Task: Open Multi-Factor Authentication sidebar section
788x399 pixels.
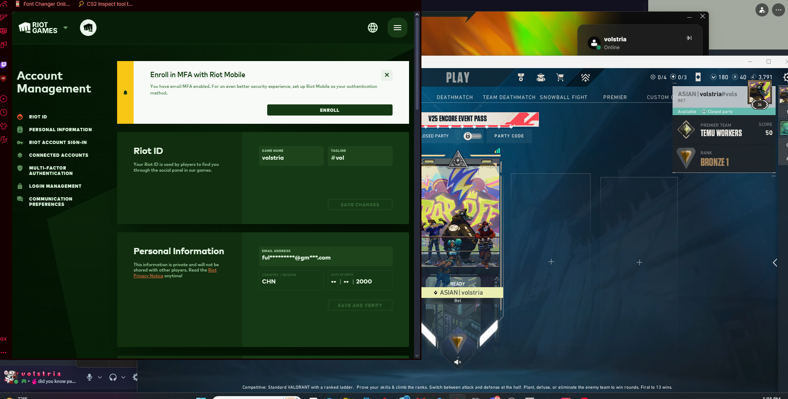Action: click(45, 170)
